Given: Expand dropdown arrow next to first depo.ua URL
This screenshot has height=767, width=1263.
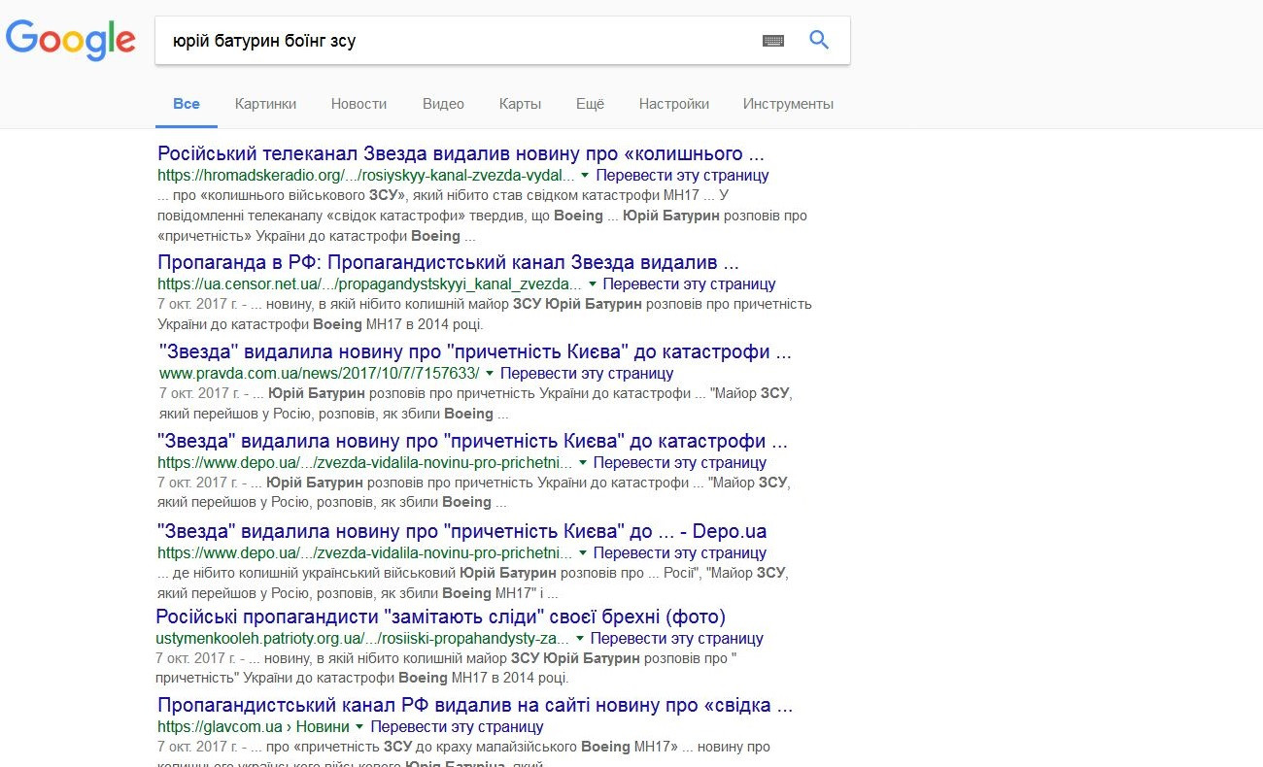Looking at the screenshot, I should pos(582,463).
